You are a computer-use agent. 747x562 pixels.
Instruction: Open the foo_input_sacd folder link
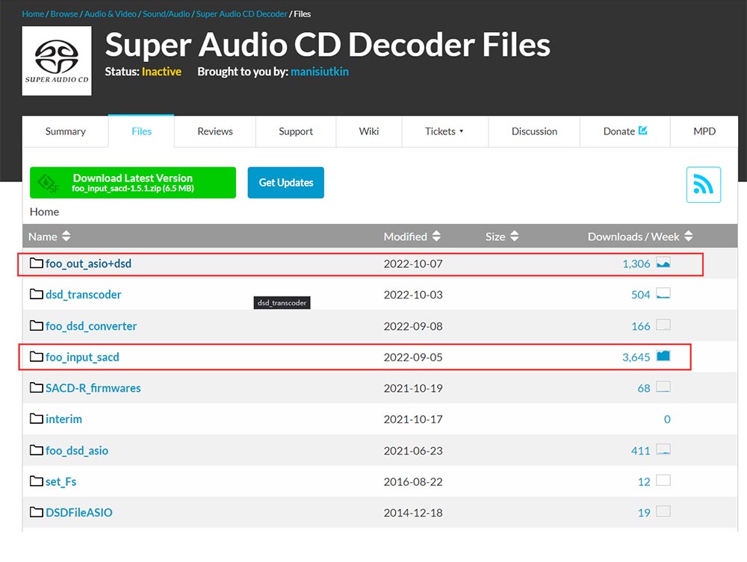pyautogui.click(x=82, y=357)
